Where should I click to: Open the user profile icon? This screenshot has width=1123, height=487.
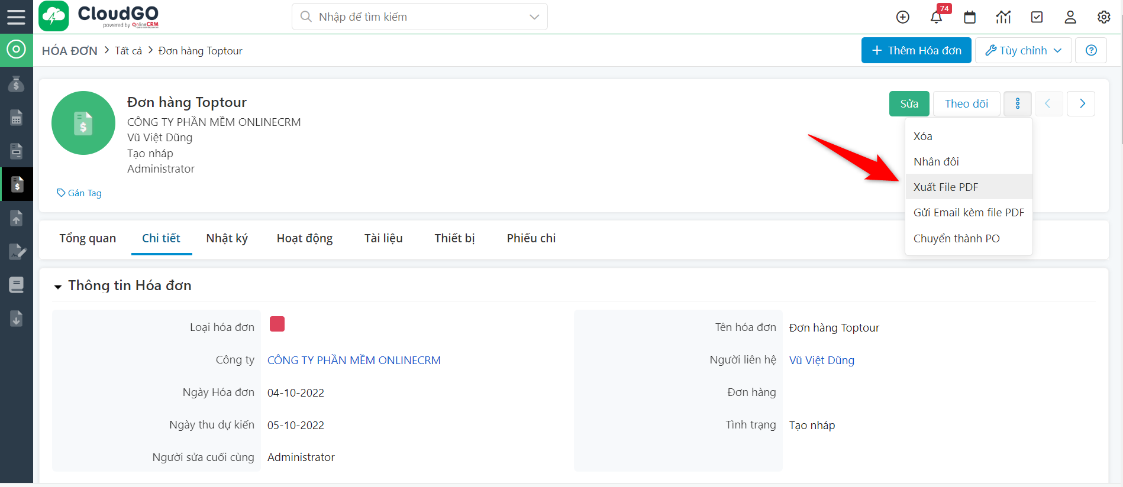tap(1070, 17)
